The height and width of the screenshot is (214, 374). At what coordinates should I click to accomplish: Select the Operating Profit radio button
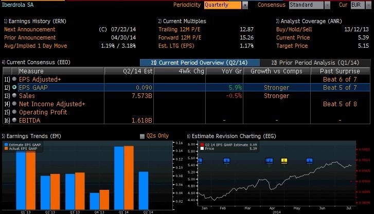(14, 112)
